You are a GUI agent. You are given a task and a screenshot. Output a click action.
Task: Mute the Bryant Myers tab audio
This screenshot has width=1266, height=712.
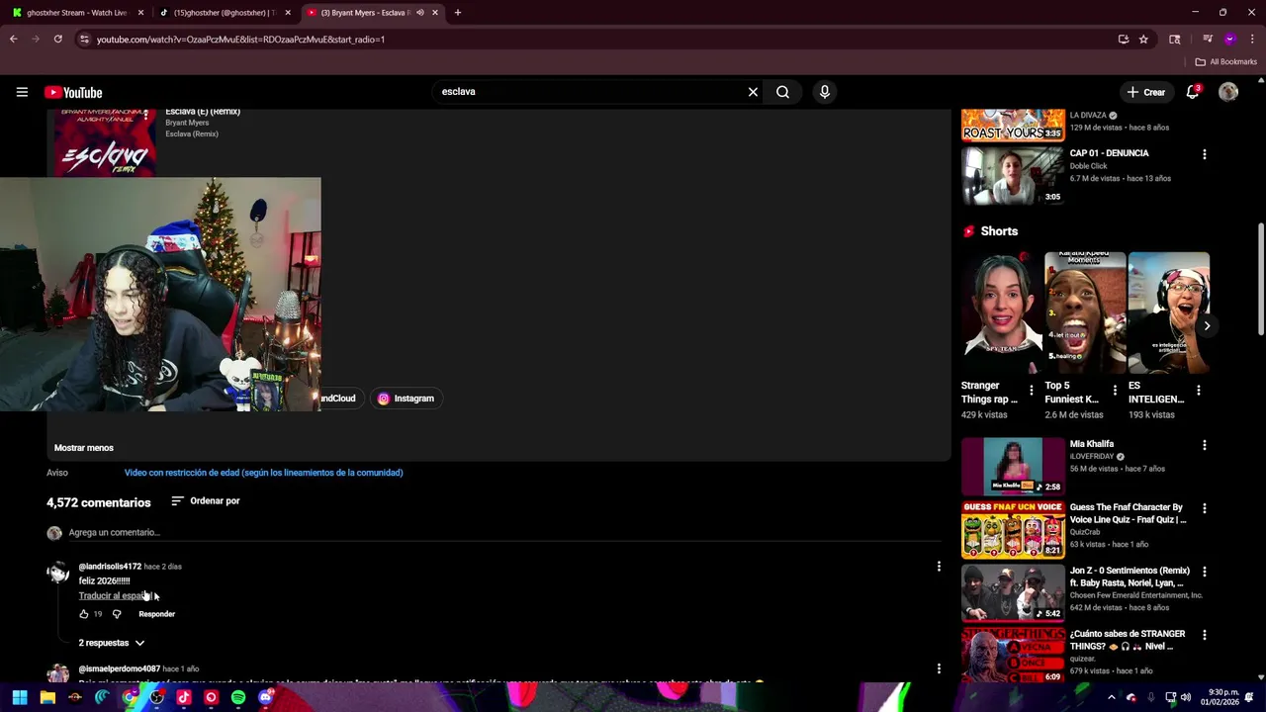419,13
